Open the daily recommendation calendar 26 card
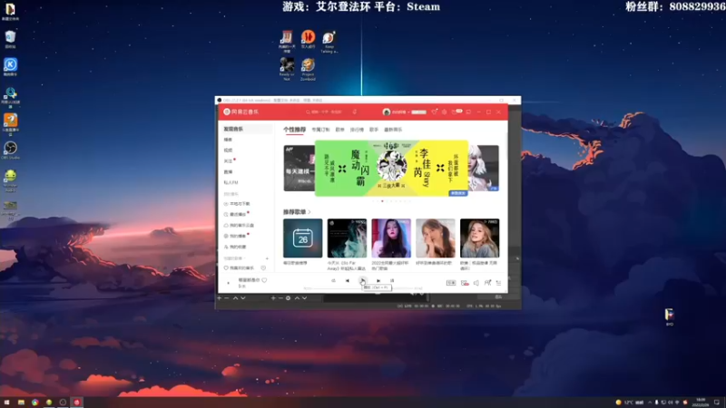The height and width of the screenshot is (408, 726). (x=302, y=238)
